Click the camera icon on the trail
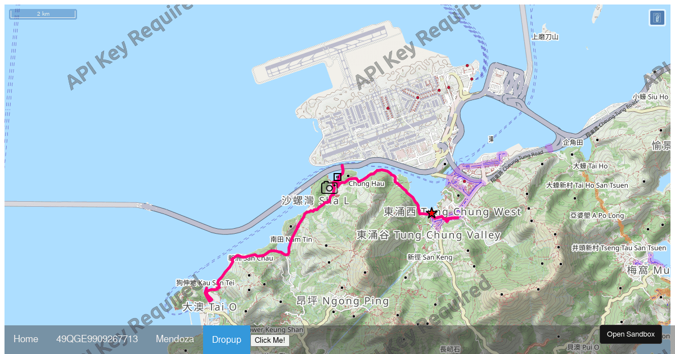Viewport: 675px width, 354px height. point(329,188)
